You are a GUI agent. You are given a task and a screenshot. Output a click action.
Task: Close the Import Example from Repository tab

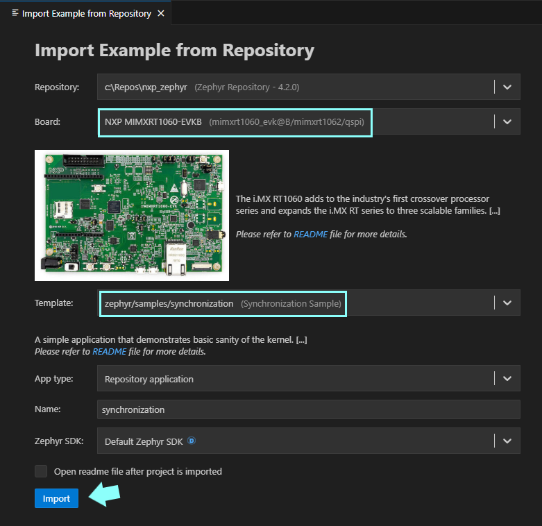click(x=162, y=13)
